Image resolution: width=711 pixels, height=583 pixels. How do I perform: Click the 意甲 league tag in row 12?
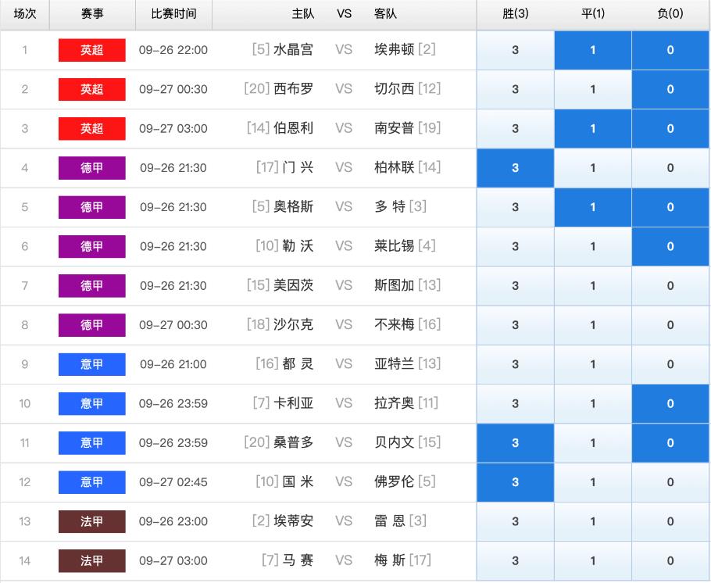pos(92,482)
